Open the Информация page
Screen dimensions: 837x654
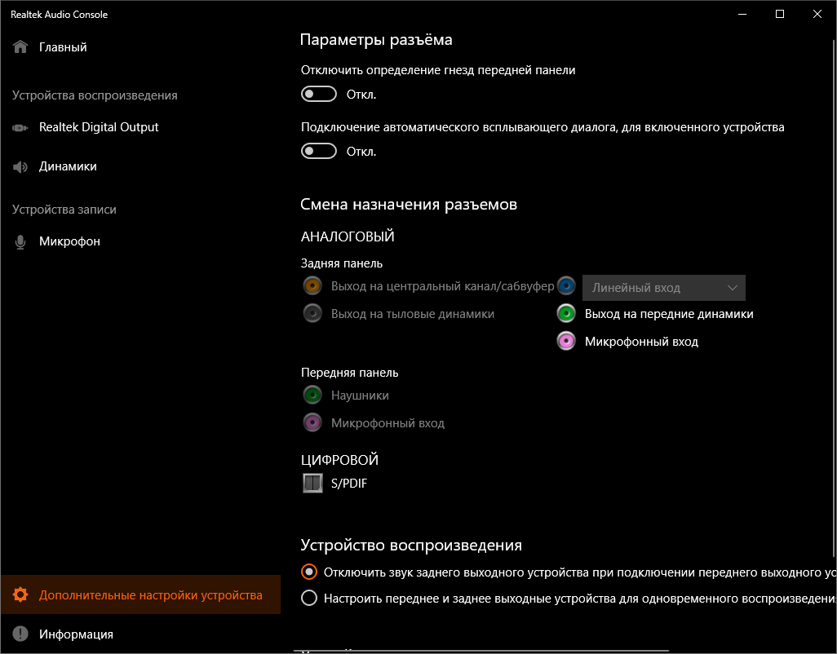point(76,634)
